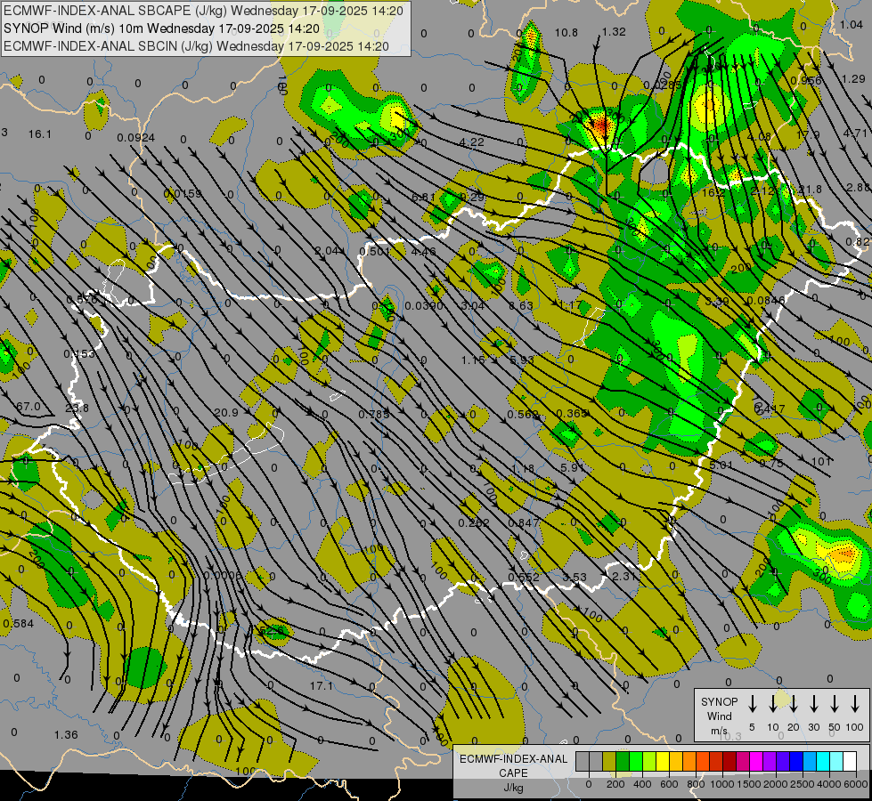The image size is (872, 801).
Task: Click the 10 m/s wind arrow in legend
Action: [x=772, y=704]
